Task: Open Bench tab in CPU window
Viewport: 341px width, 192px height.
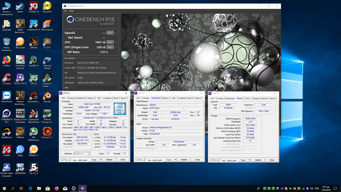Action: 116,98
